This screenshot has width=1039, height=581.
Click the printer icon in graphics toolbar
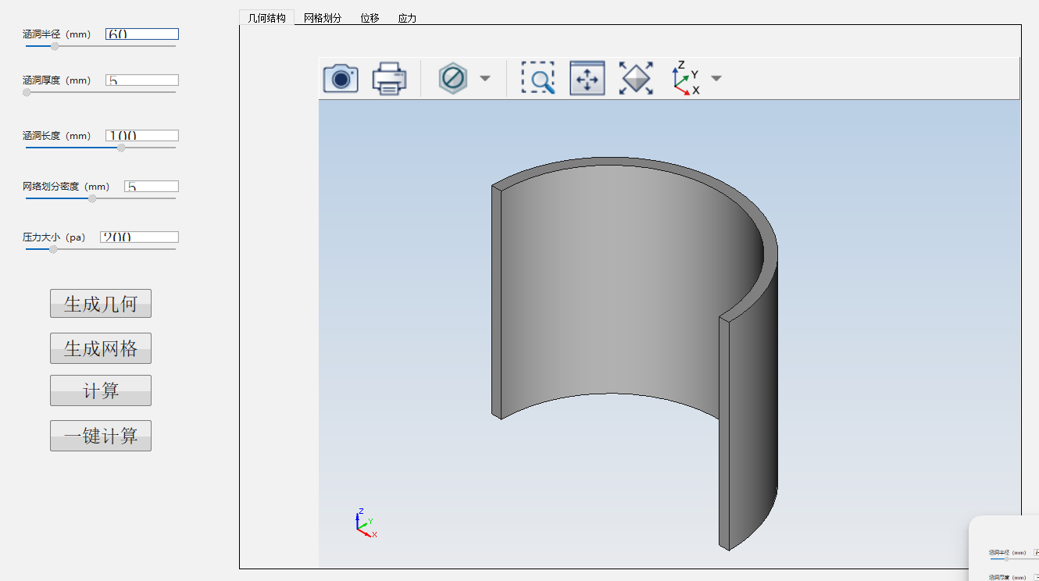[389, 79]
